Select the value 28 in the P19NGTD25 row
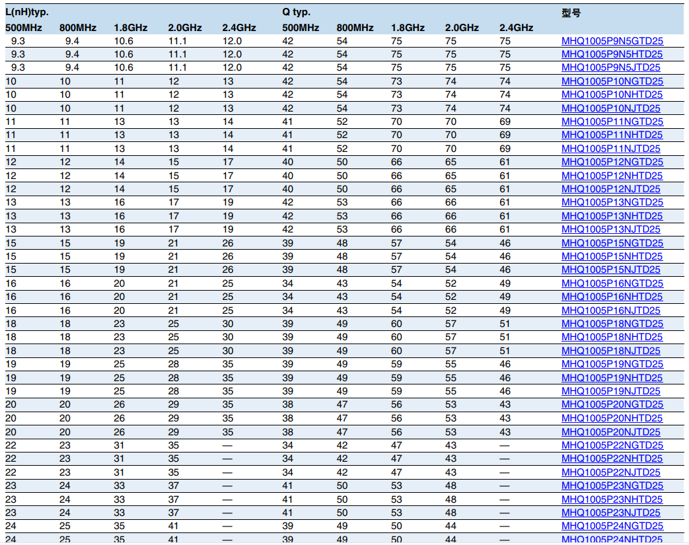 click(174, 364)
